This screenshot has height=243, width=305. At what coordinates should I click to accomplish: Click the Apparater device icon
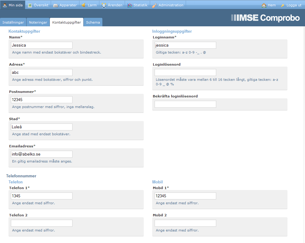click(x=56, y=5)
